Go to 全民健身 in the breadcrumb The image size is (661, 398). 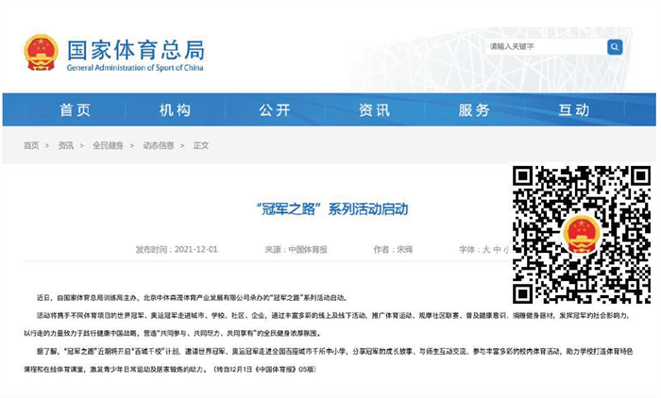[108, 146]
